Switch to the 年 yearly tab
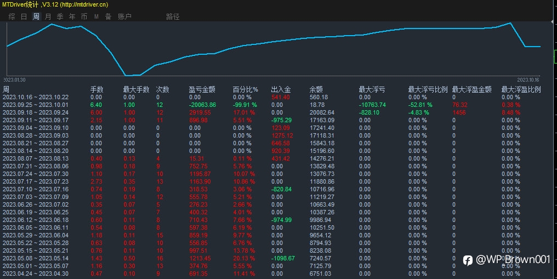Image resolution: width=557 pixels, height=279 pixels. (x=72, y=16)
